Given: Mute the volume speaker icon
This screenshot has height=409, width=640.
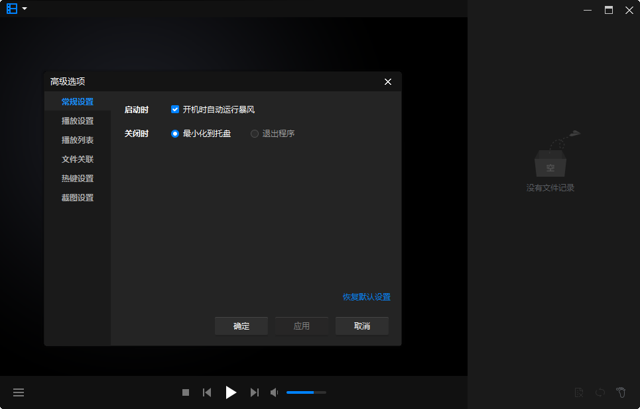Looking at the screenshot, I should click(275, 392).
